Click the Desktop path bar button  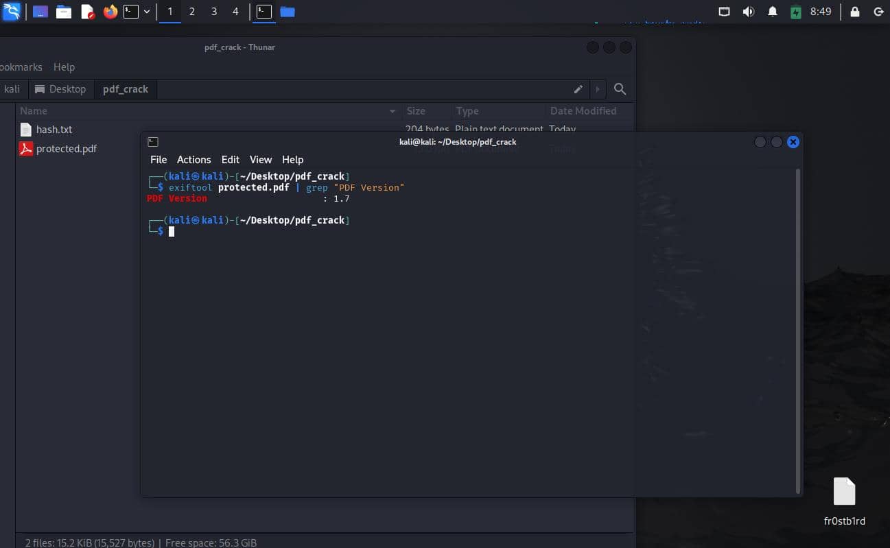pyautogui.click(x=60, y=89)
